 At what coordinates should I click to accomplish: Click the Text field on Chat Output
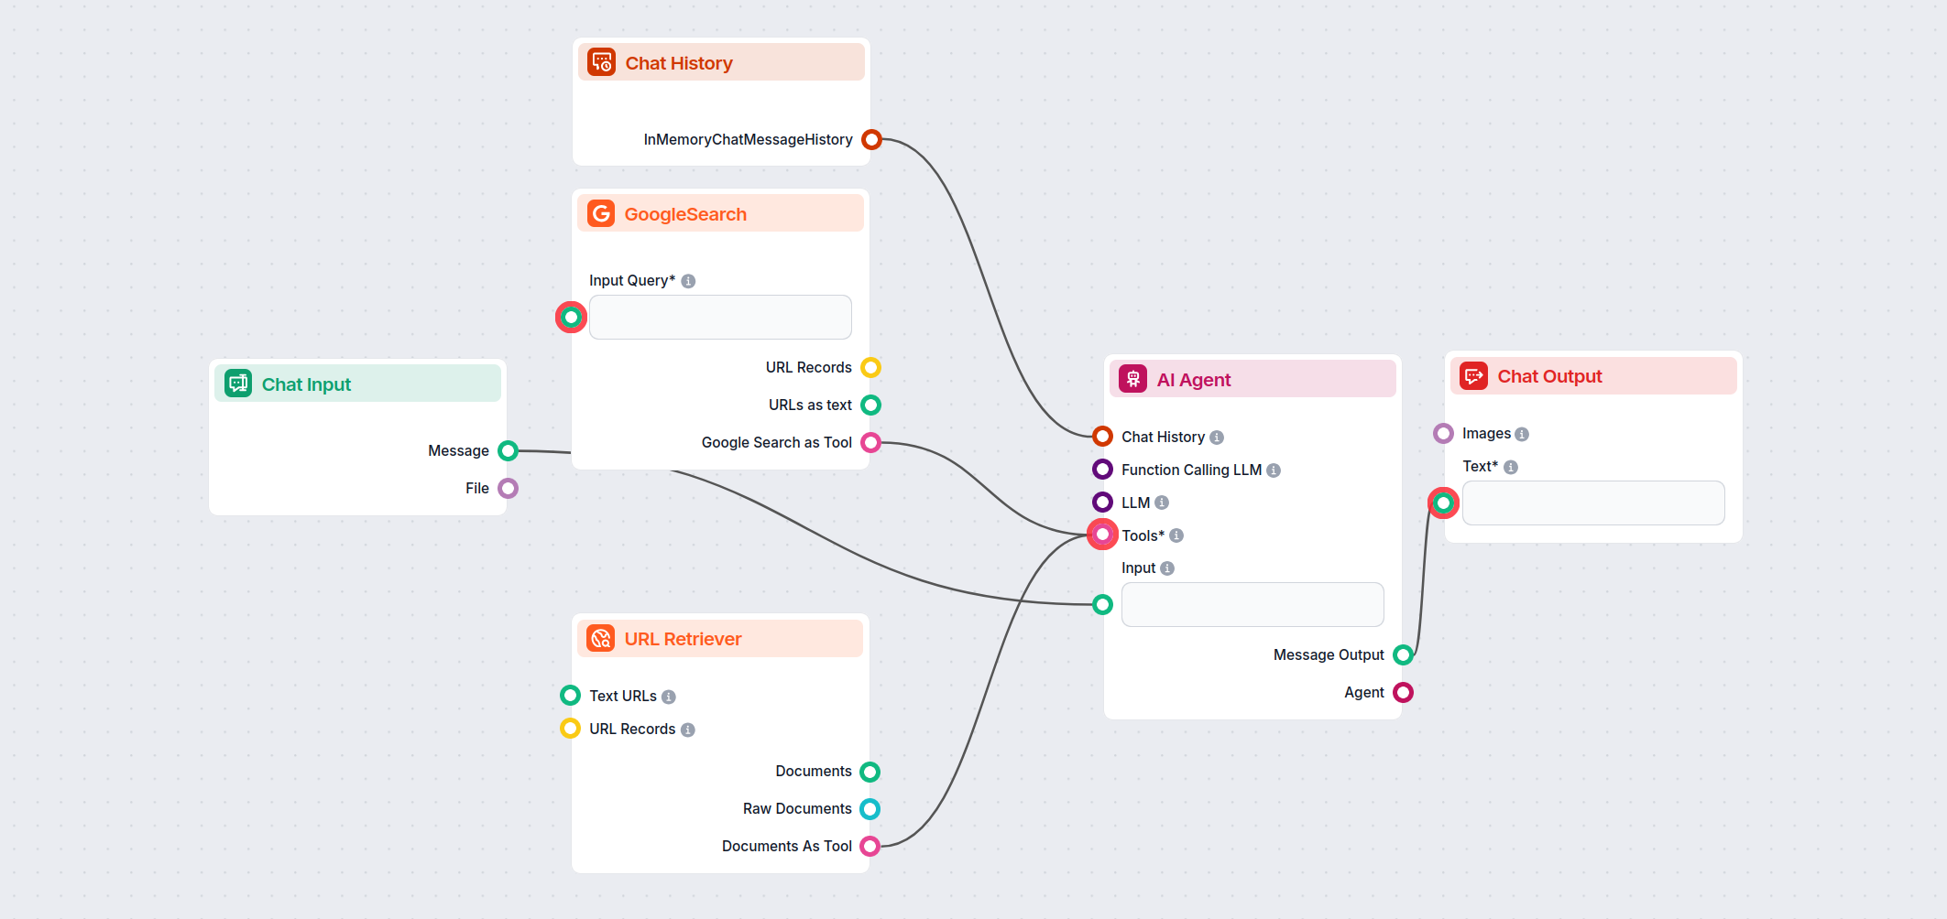(x=1593, y=503)
